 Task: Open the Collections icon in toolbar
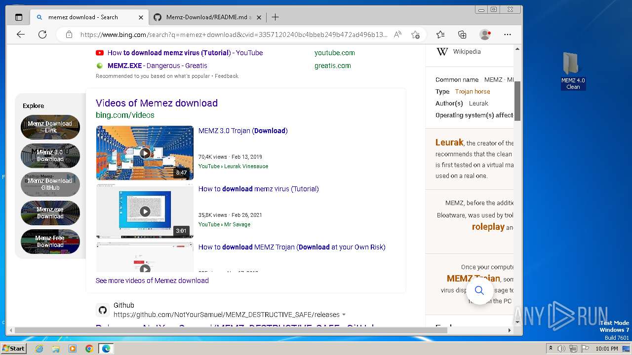[462, 35]
